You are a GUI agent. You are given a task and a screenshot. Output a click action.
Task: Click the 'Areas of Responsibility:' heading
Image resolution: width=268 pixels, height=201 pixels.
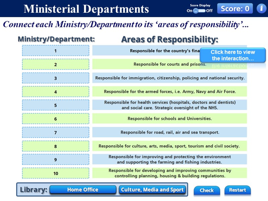(x=170, y=39)
